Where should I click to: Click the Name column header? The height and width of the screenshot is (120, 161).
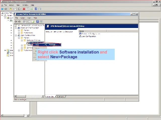pyautogui.click(x=93, y=31)
